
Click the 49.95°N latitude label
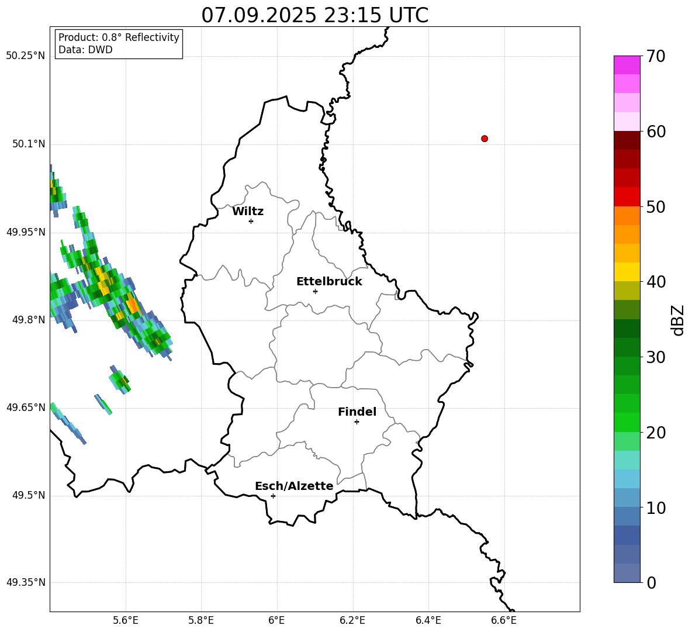26,232
